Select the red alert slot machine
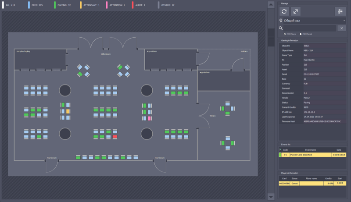 115,137
